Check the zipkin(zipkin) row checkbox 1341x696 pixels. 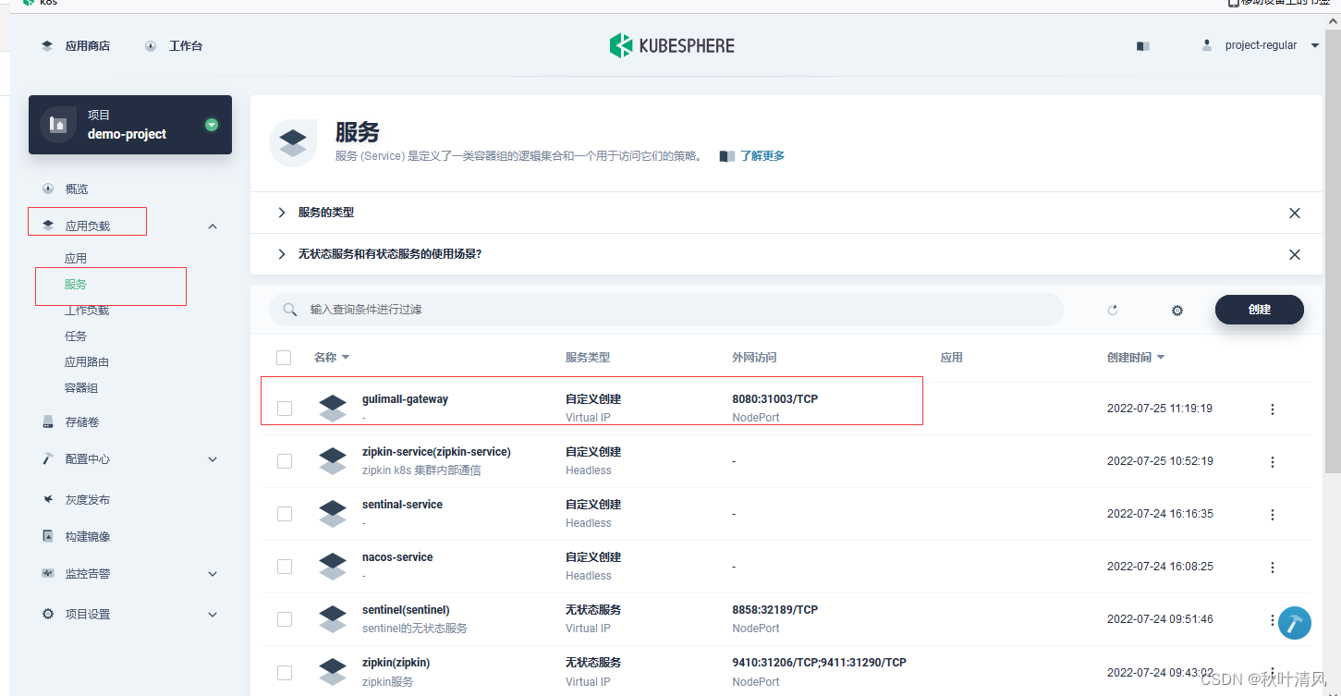[285, 672]
